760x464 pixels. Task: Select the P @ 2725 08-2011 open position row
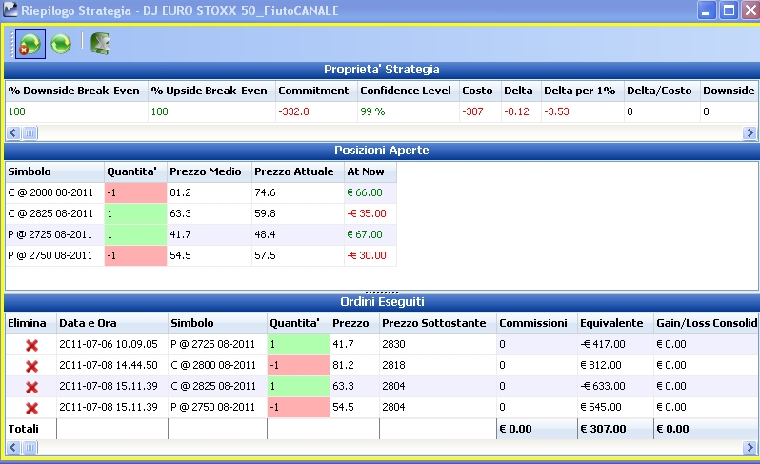click(201, 234)
